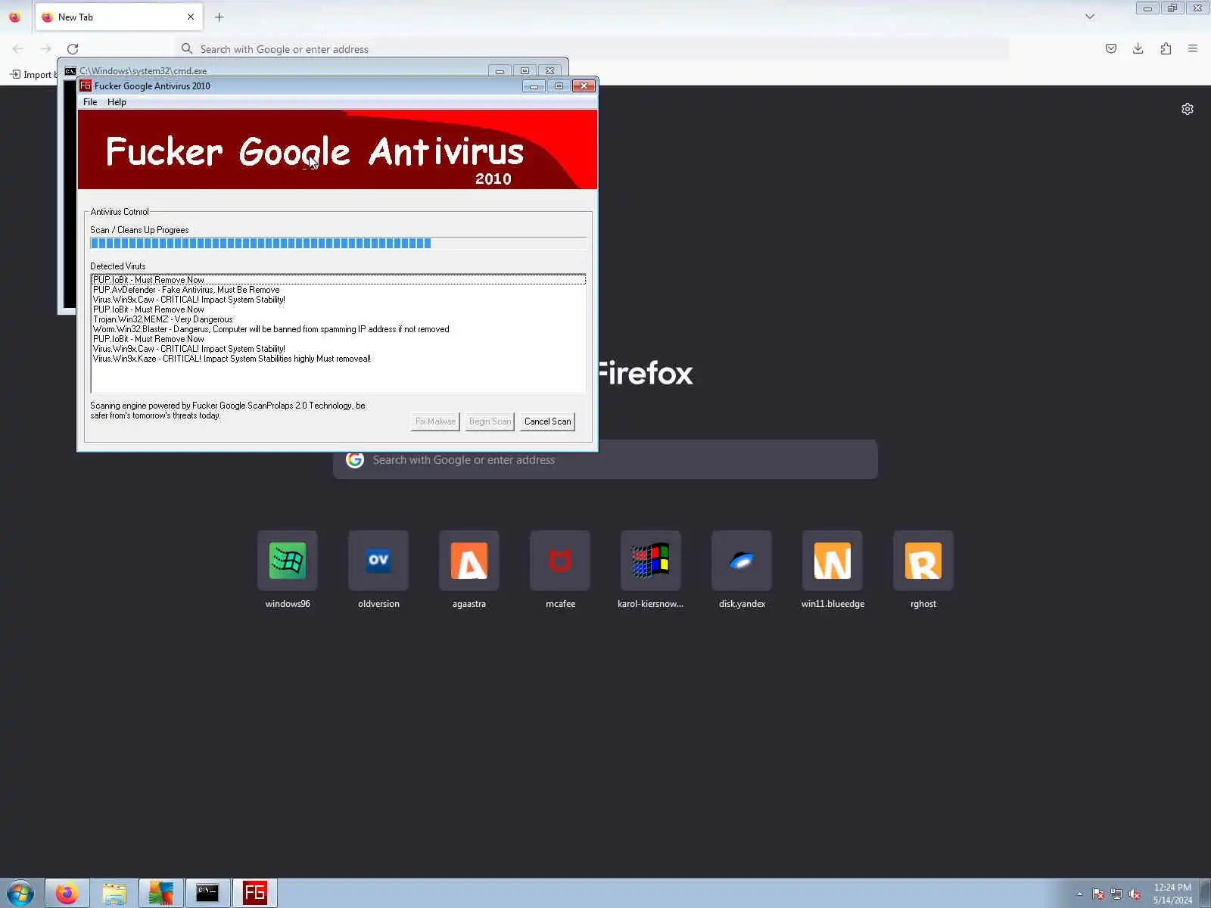The width and height of the screenshot is (1211, 908).
Task: Minimize the Fucker Google Antivirus window
Action: (x=534, y=86)
